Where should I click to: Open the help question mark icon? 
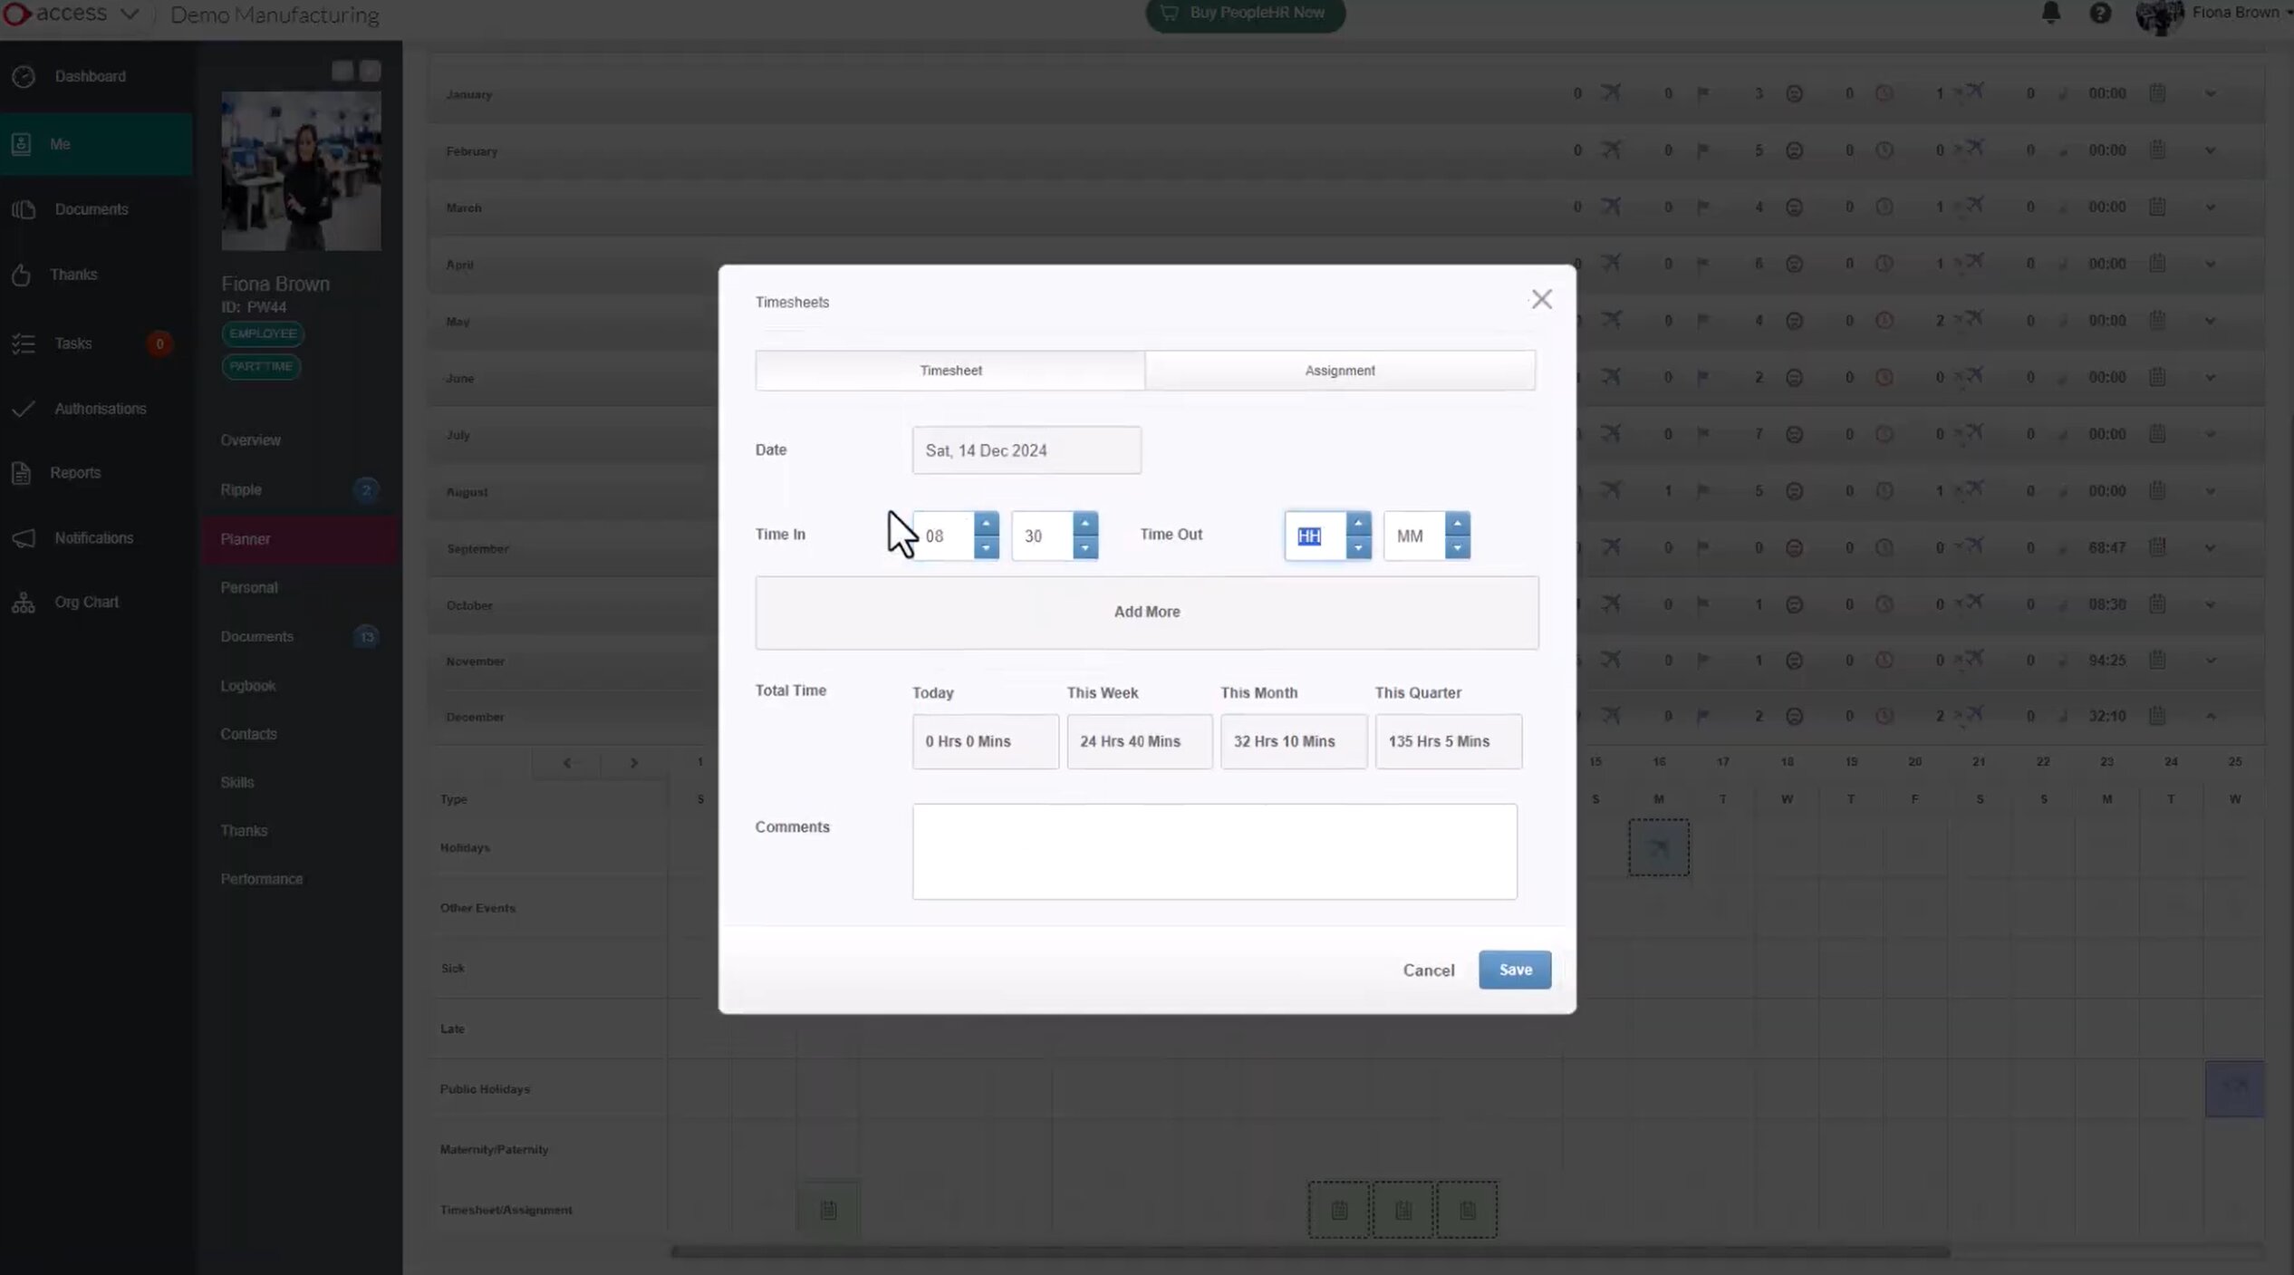coord(2100,13)
